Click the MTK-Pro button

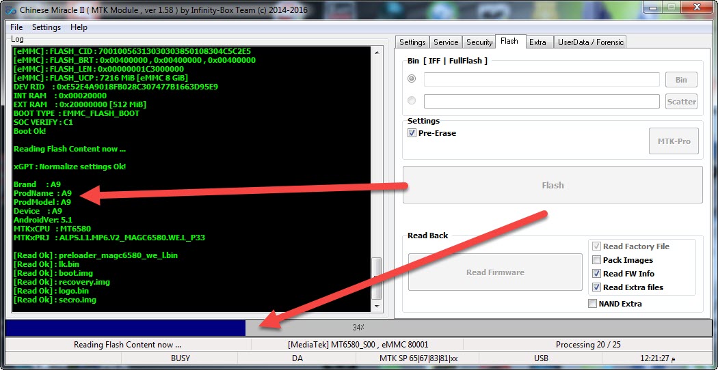[x=674, y=141]
